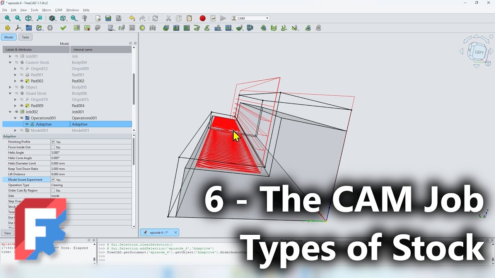Click the View property tab button
Viewport: 495px width, 278px height.
(x=7, y=233)
